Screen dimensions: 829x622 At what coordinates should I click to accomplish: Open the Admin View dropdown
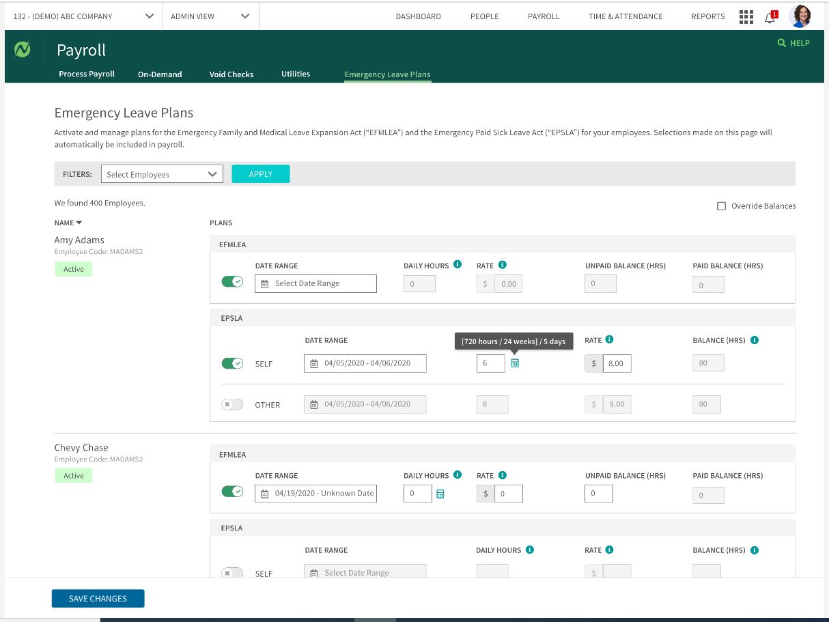[x=210, y=16]
